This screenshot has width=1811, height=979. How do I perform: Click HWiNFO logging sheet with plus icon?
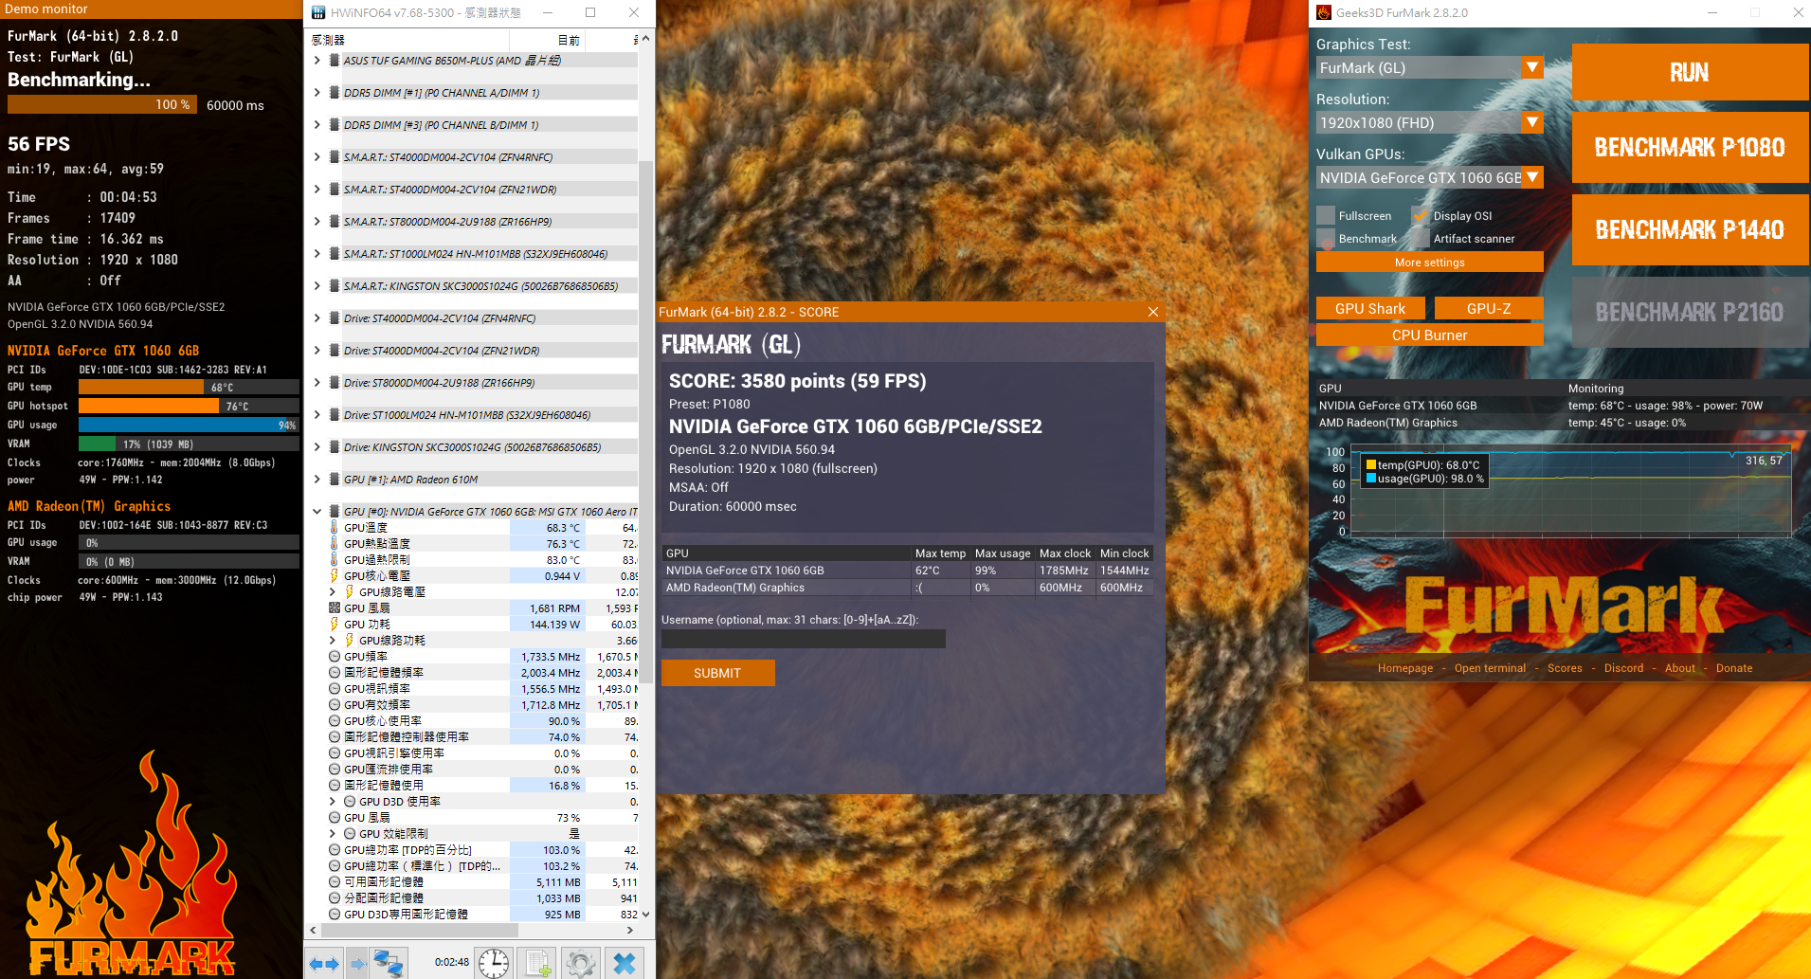click(537, 963)
